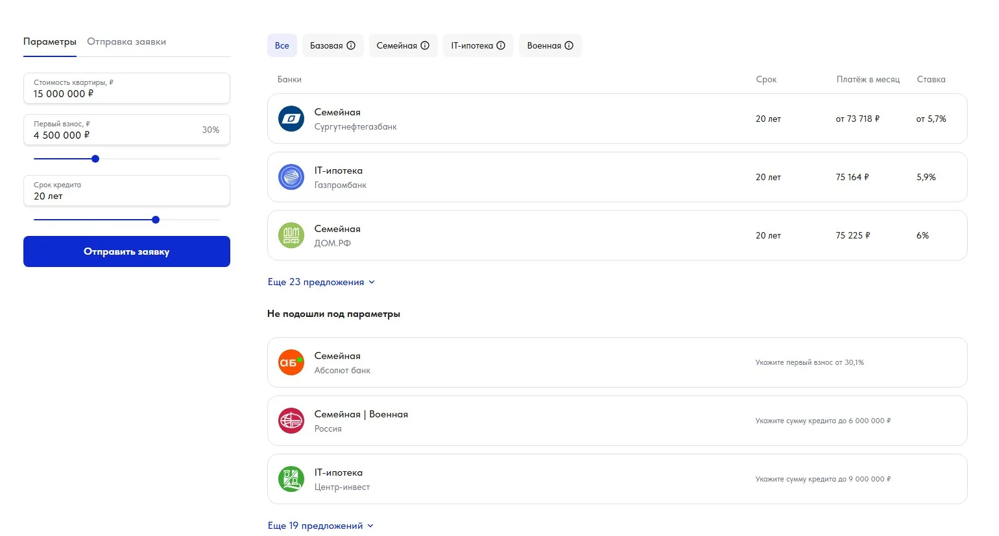Open the Центр-инвест IT-ипотека offer
This screenshot has width=999, height=536.
617,479
